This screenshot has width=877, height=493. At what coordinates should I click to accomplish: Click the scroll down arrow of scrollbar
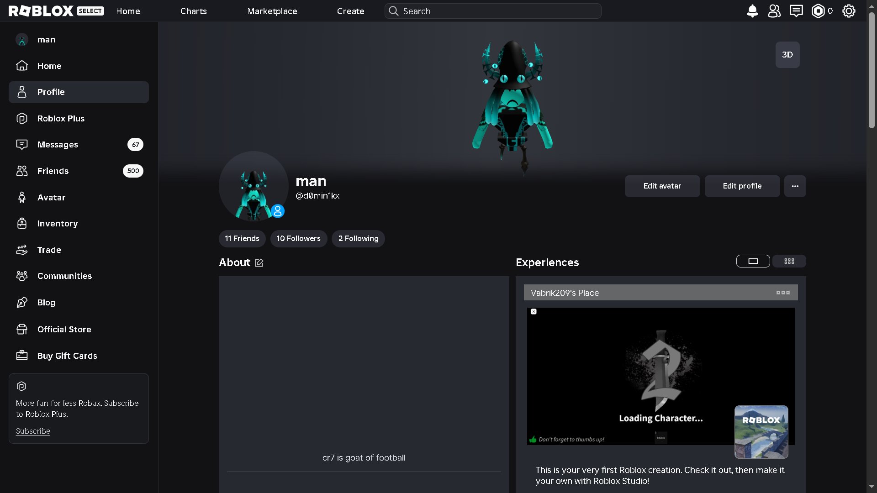[872, 487]
